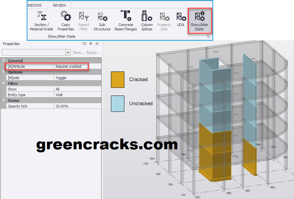
Task: Switch to the WINDOWS ribbon tab
Action: pos(35,6)
